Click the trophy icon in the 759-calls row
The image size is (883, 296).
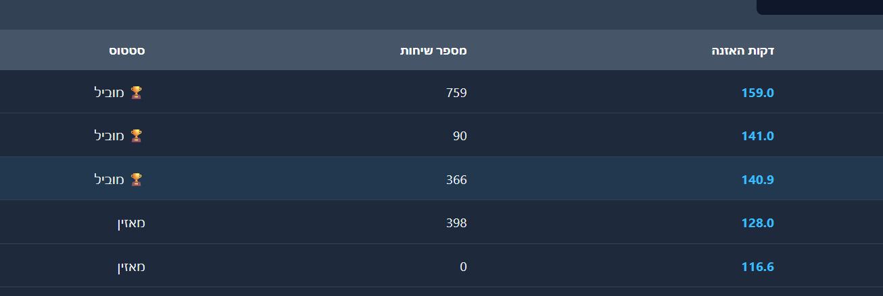(137, 92)
